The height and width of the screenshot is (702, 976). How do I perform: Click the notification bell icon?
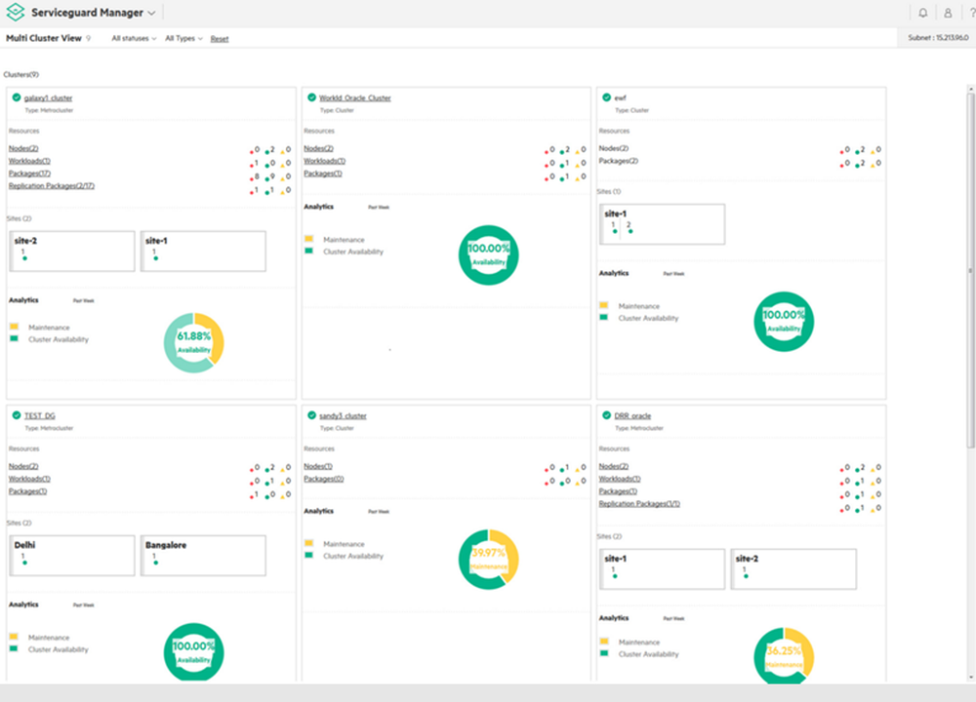(922, 13)
